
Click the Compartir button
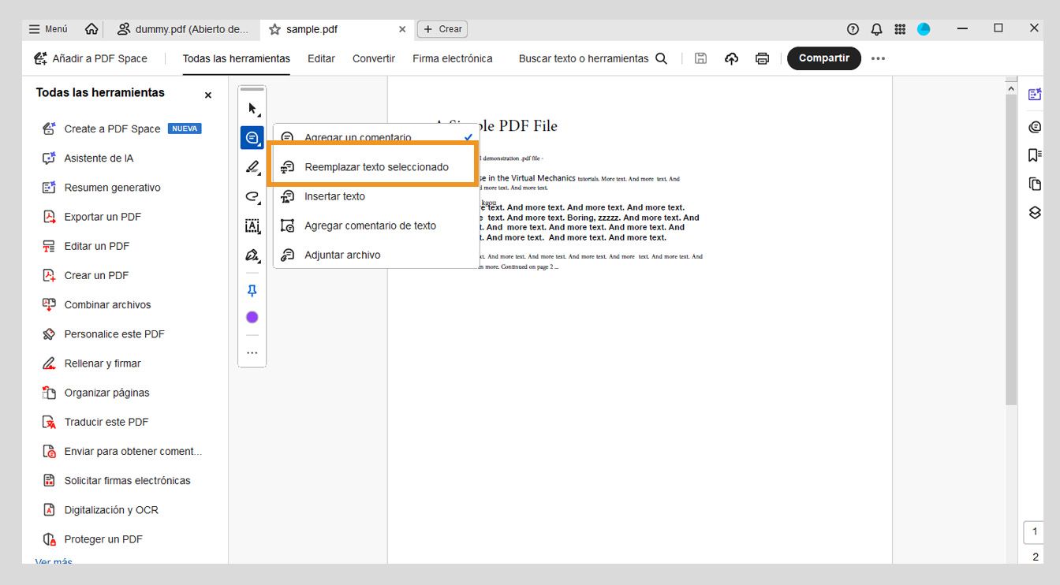coord(823,58)
